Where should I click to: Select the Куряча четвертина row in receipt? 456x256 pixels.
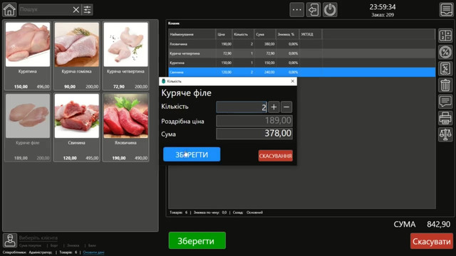point(302,53)
